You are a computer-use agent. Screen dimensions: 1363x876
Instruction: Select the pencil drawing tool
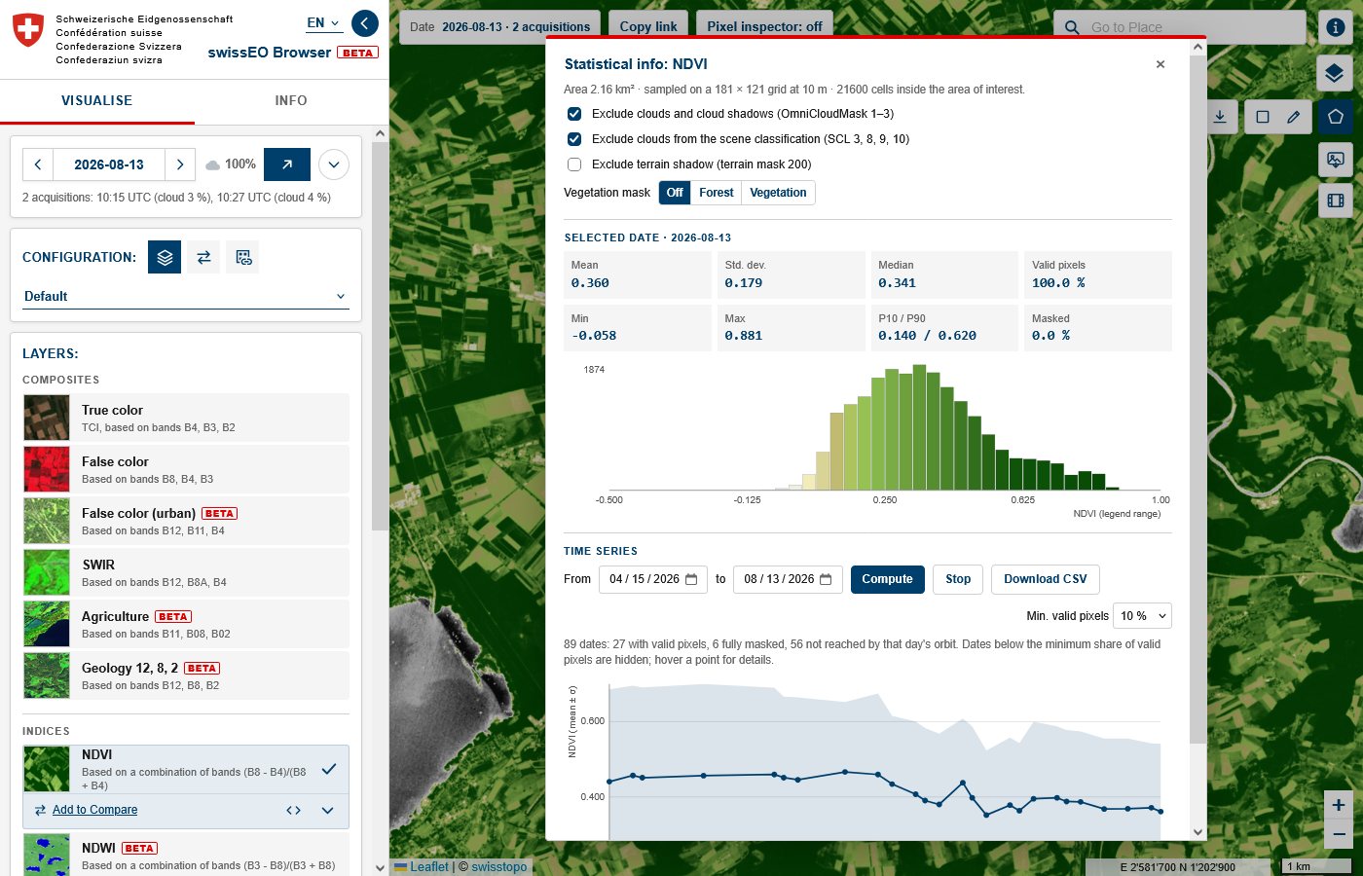(x=1293, y=117)
